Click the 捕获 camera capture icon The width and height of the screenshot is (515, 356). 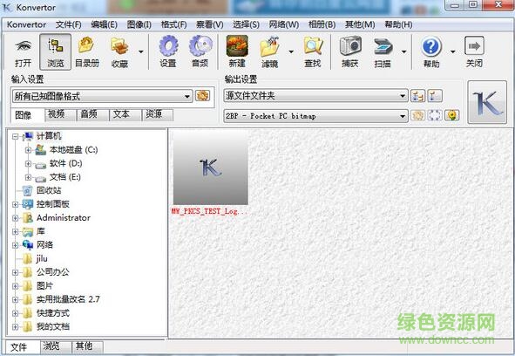(x=350, y=46)
